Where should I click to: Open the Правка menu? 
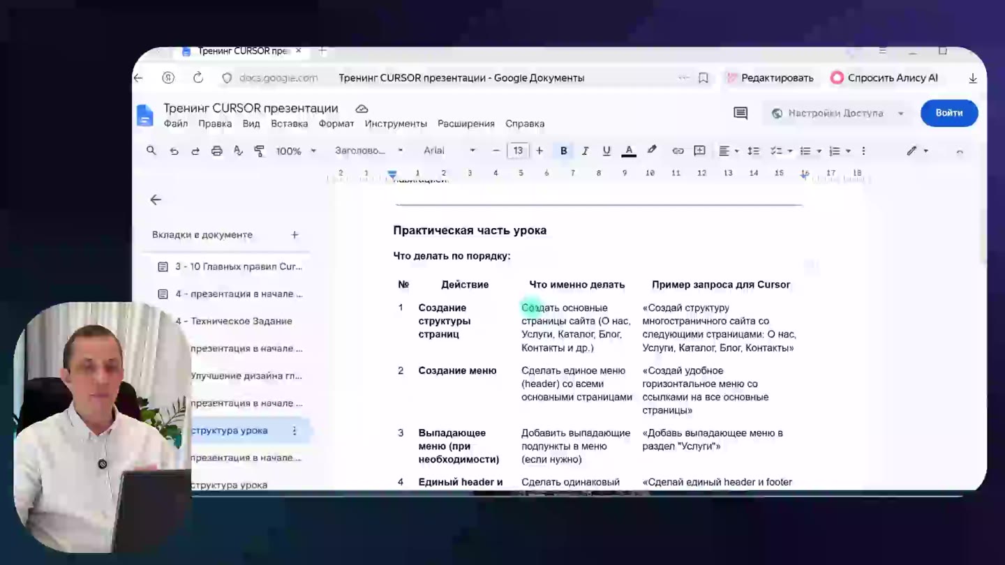click(x=215, y=123)
